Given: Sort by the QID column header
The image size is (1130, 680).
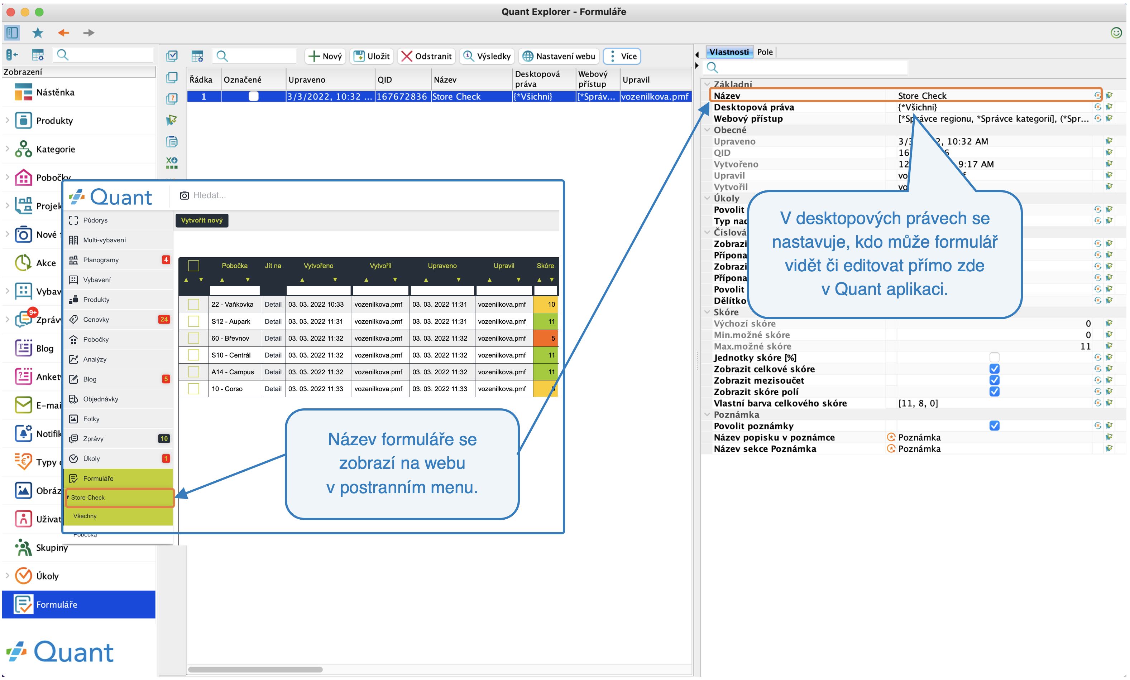Looking at the screenshot, I should 403,79.
